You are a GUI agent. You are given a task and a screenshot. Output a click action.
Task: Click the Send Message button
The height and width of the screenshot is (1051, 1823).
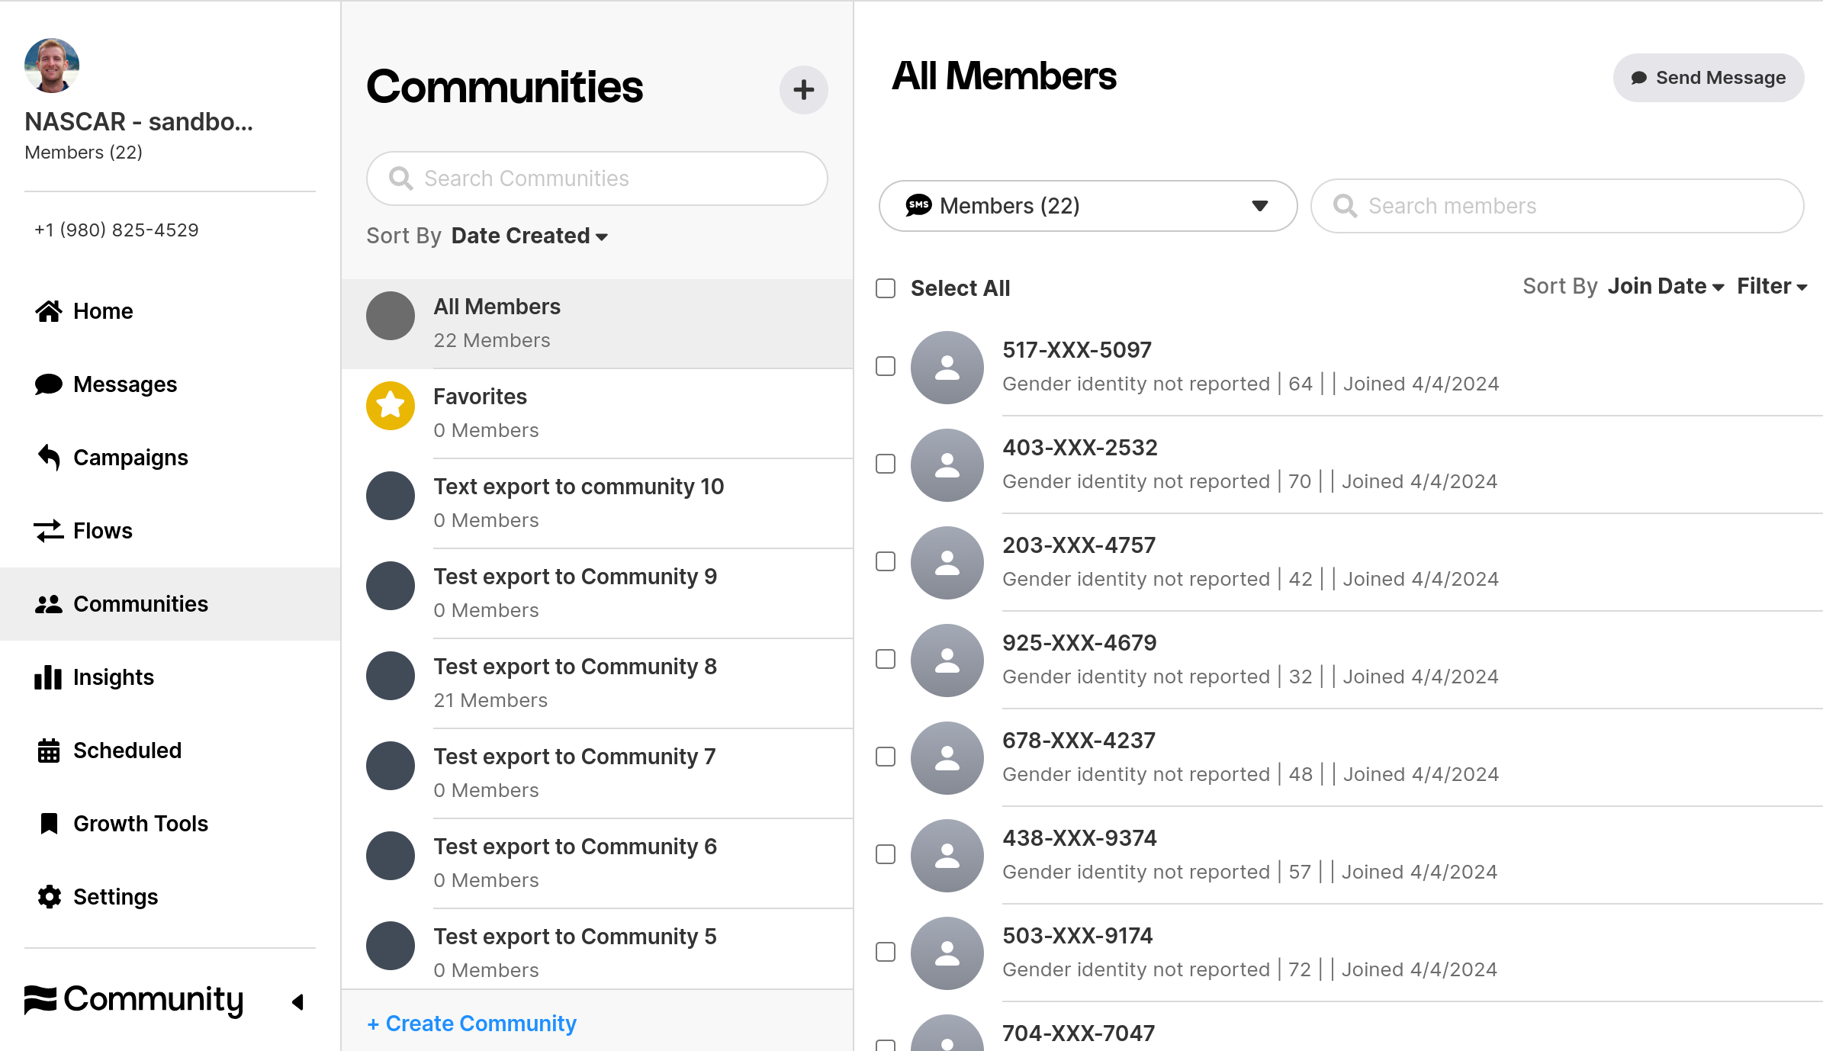pos(1709,78)
